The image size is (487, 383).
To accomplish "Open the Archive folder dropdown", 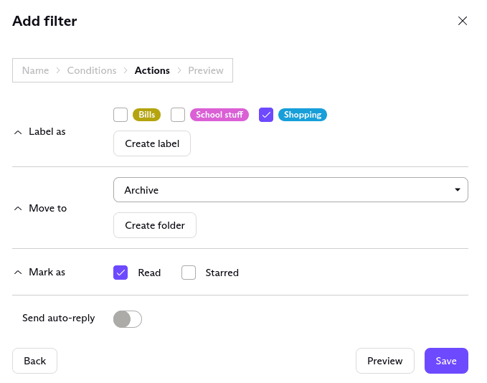I will (290, 190).
